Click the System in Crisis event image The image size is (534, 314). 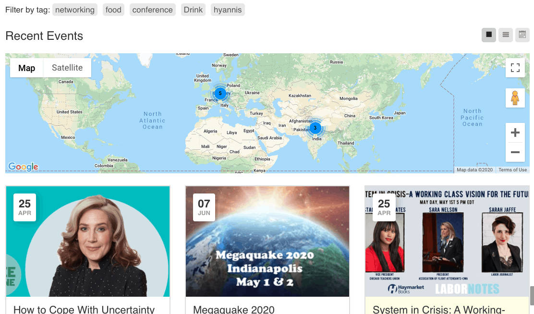point(447,242)
